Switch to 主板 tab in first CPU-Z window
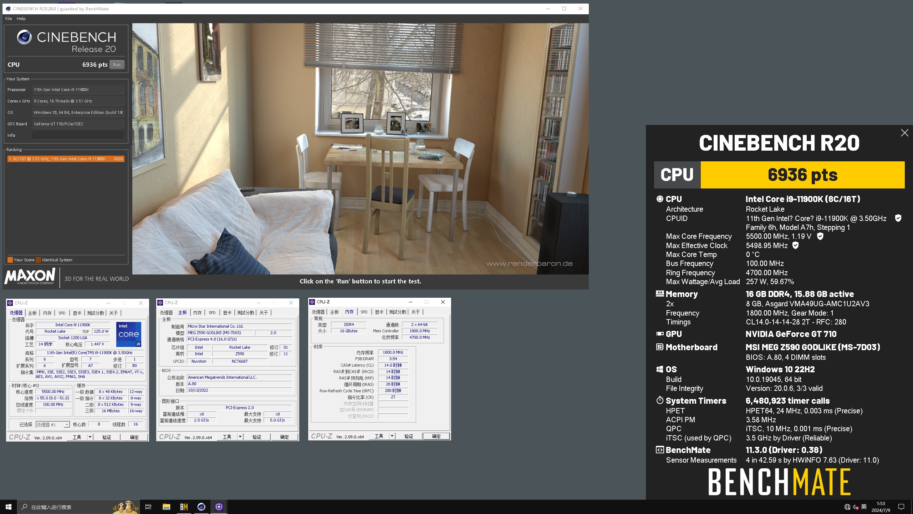This screenshot has height=514, width=913. coord(32,313)
